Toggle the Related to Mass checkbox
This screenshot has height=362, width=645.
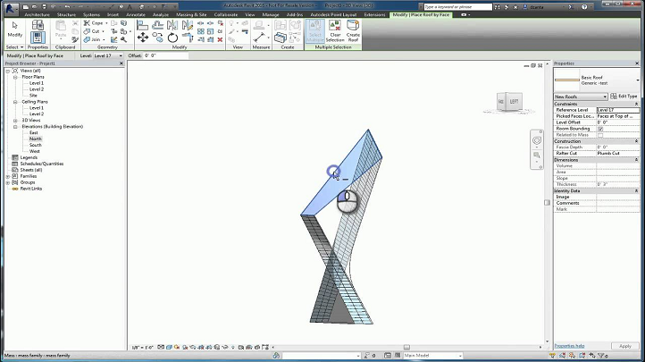pos(600,135)
